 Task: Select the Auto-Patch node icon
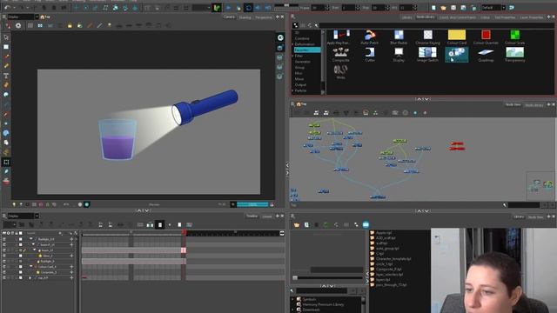point(370,35)
